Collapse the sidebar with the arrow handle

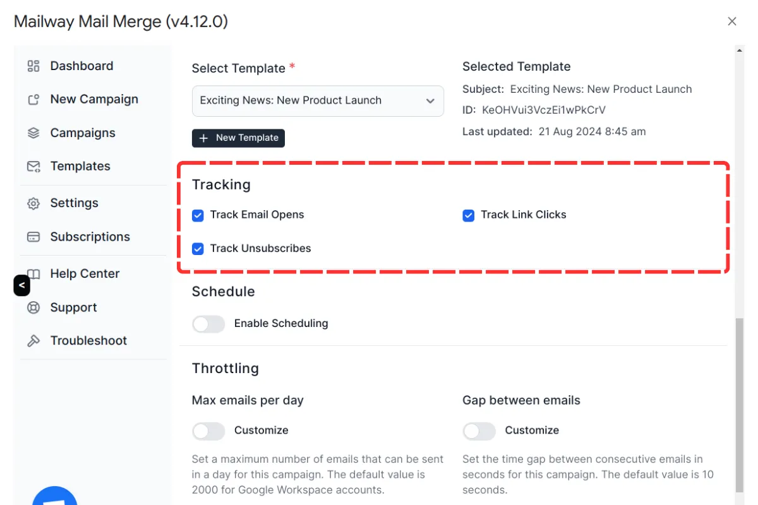pos(21,285)
